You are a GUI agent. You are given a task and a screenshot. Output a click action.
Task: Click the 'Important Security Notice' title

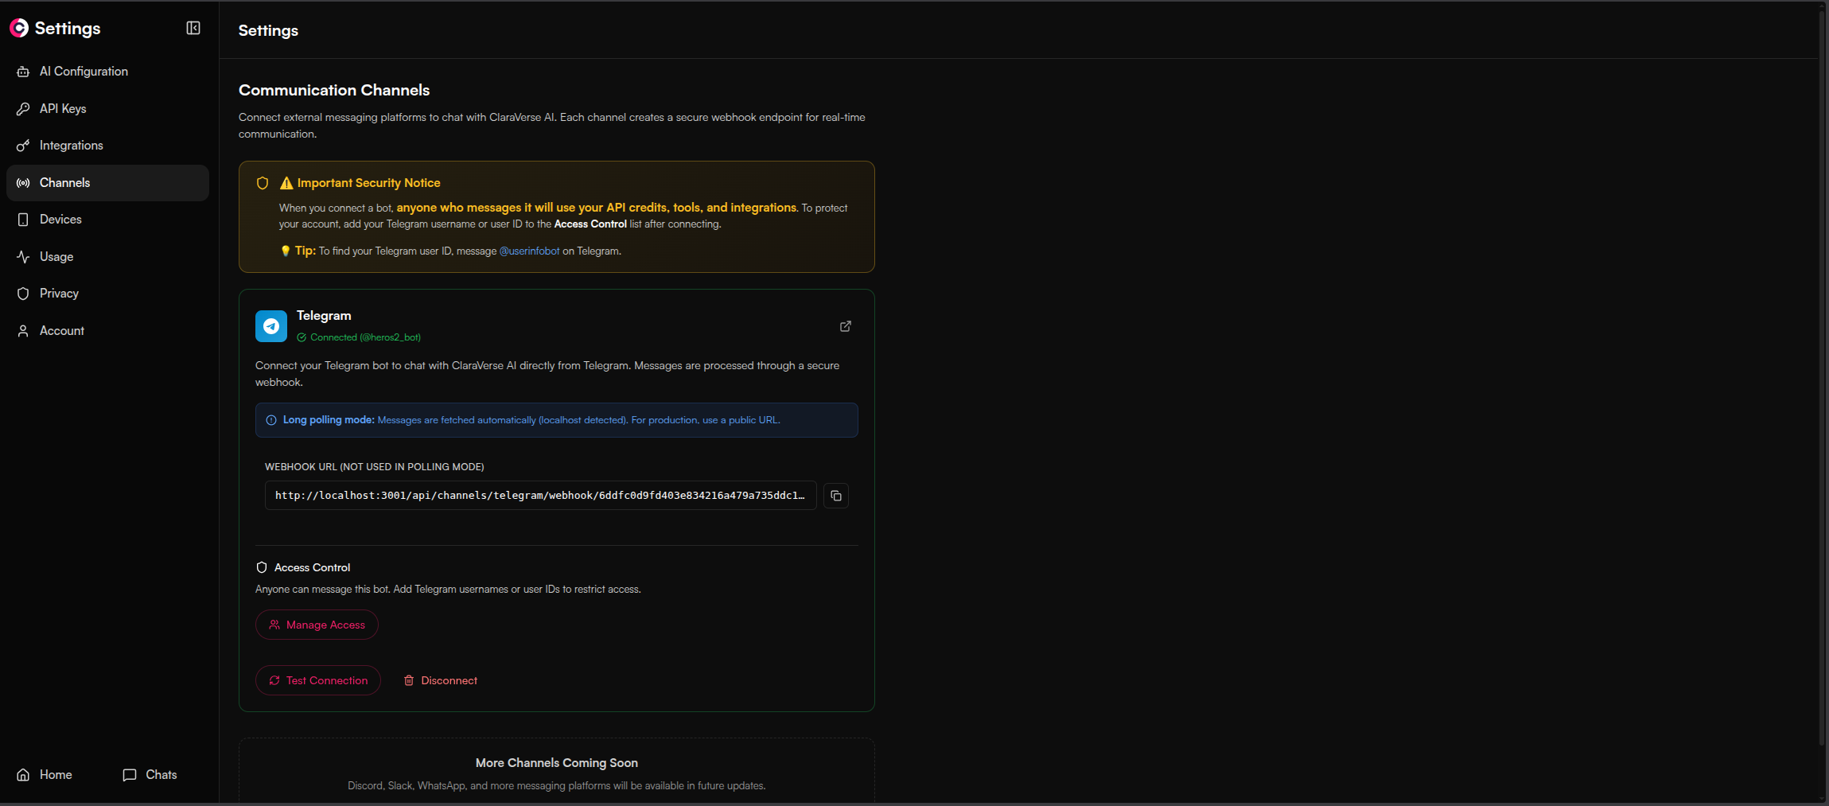(368, 183)
